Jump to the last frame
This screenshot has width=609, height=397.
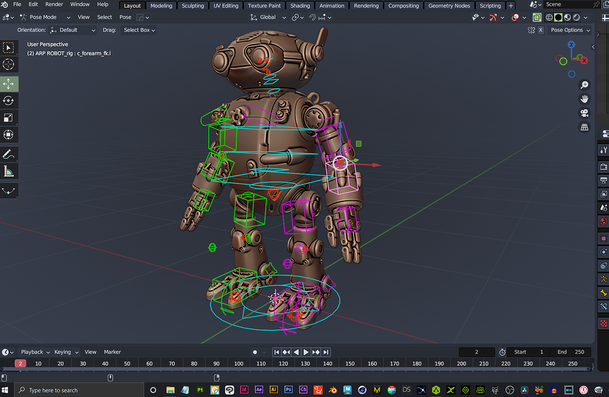(326, 352)
